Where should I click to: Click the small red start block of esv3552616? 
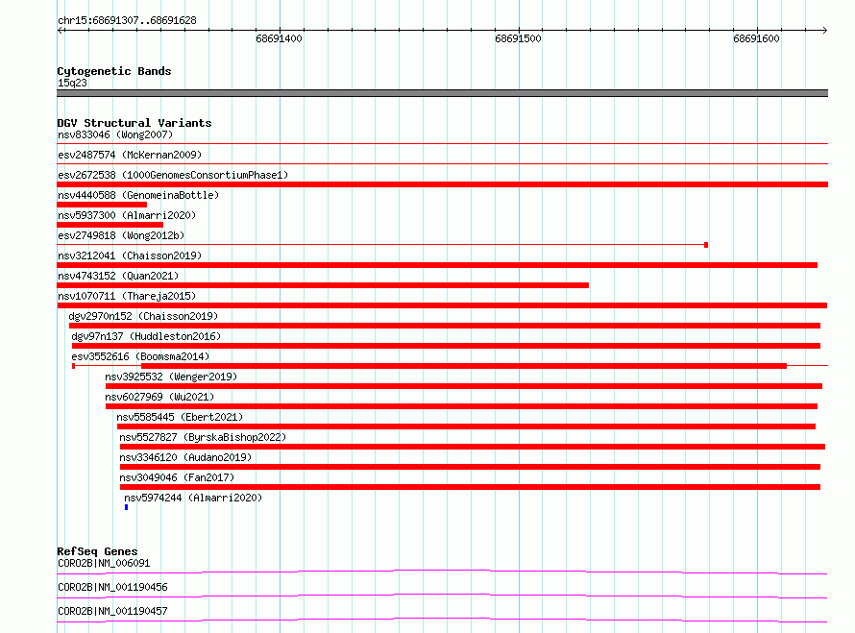point(74,366)
